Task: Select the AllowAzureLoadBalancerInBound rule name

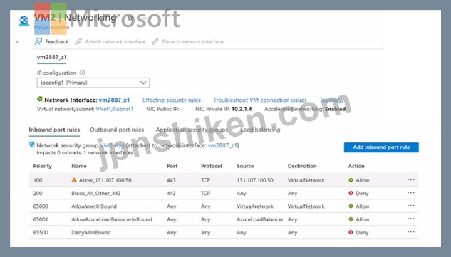Action: [112, 219]
